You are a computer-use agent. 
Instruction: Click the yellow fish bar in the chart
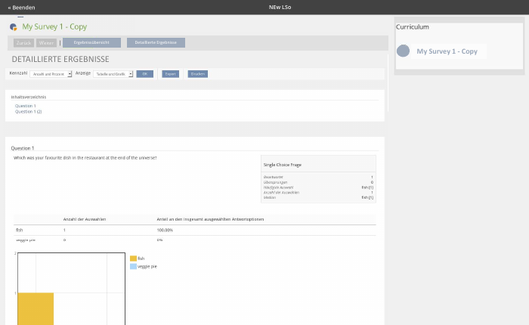coord(36,308)
